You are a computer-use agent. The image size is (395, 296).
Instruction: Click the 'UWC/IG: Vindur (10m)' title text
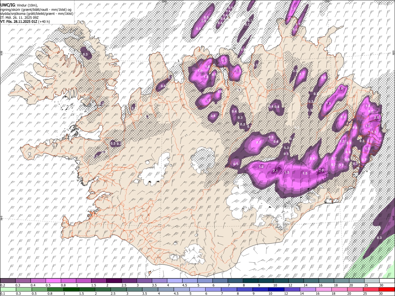click(x=19, y=5)
